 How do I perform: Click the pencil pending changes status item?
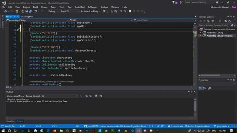pyautogui.click(x=160, y=126)
